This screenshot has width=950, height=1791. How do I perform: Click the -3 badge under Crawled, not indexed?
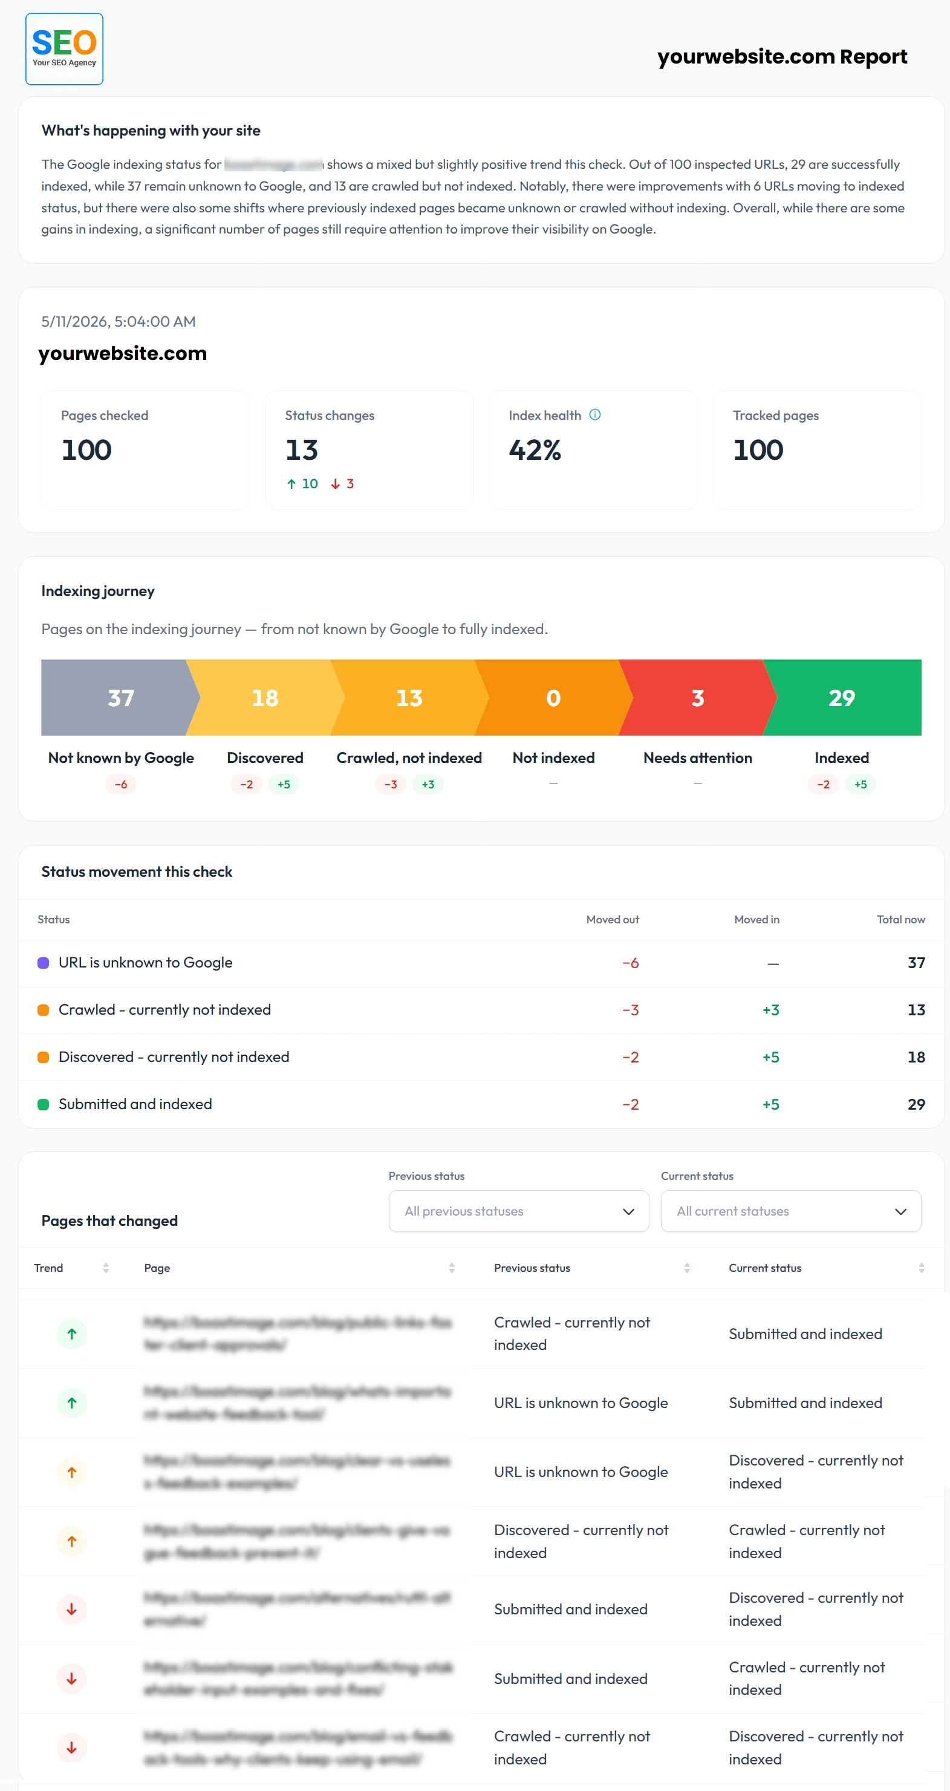(x=391, y=784)
